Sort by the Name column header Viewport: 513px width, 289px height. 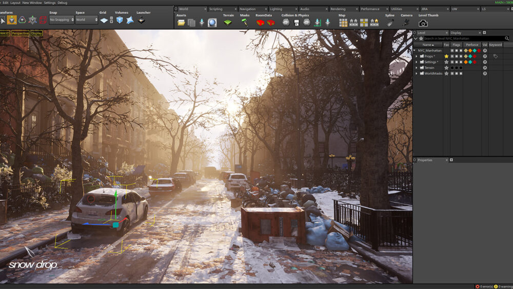pyautogui.click(x=428, y=45)
